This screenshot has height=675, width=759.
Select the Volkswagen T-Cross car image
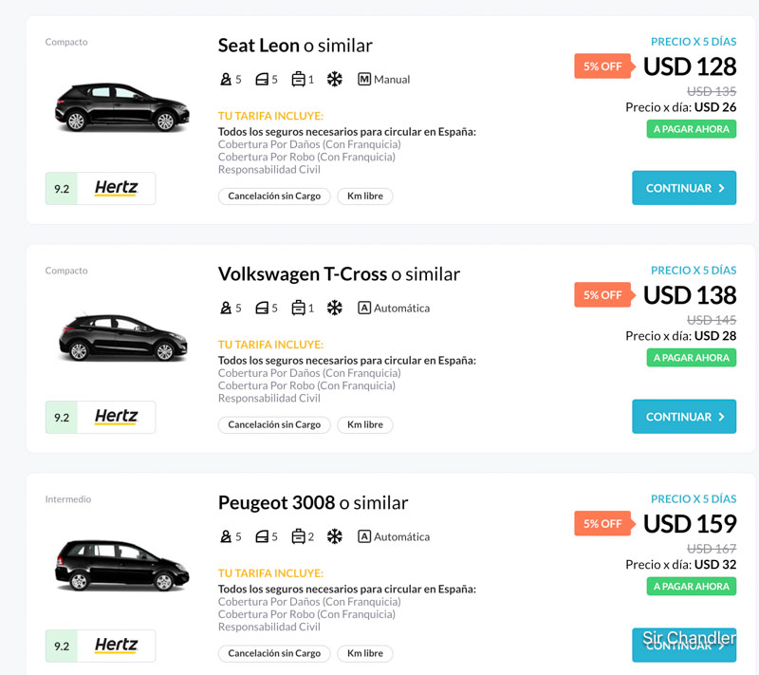pos(122,336)
